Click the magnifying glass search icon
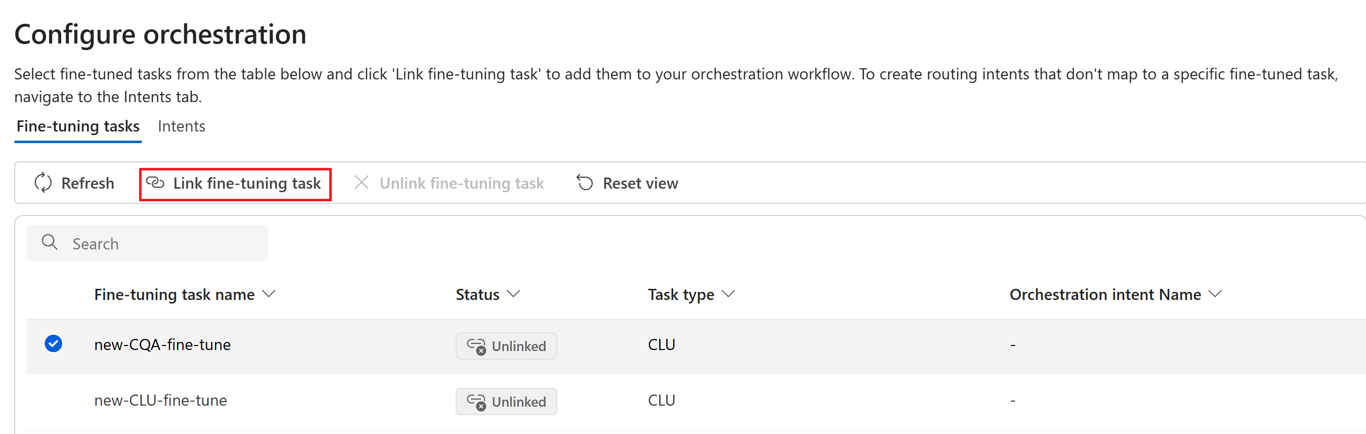 coord(50,242)
